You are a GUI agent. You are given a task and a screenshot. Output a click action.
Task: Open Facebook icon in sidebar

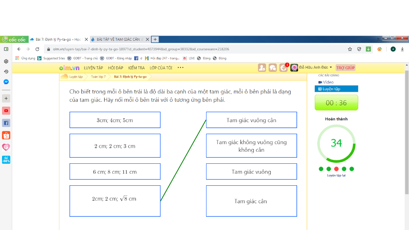6,123
